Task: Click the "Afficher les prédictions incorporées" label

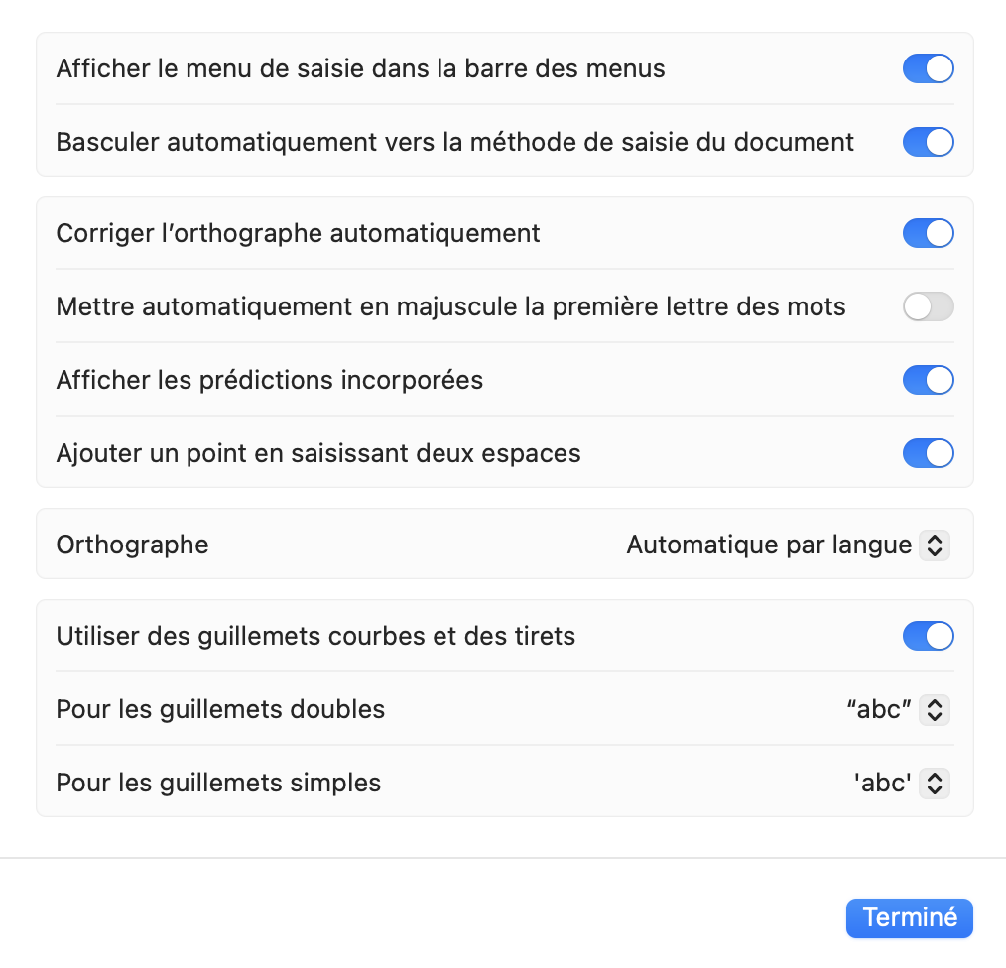Action: tap(269, 380)
